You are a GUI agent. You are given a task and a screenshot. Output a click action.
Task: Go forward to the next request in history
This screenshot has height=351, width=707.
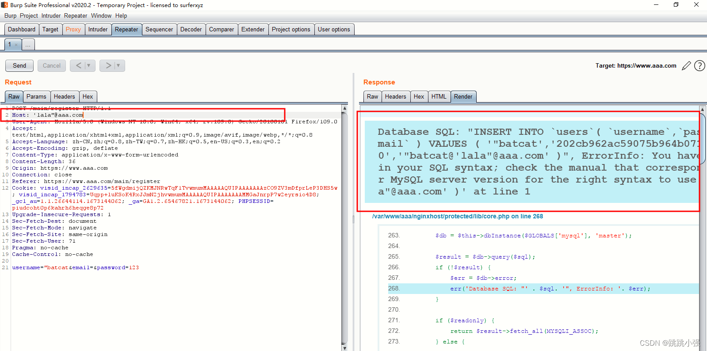click(x=108, y=65)
